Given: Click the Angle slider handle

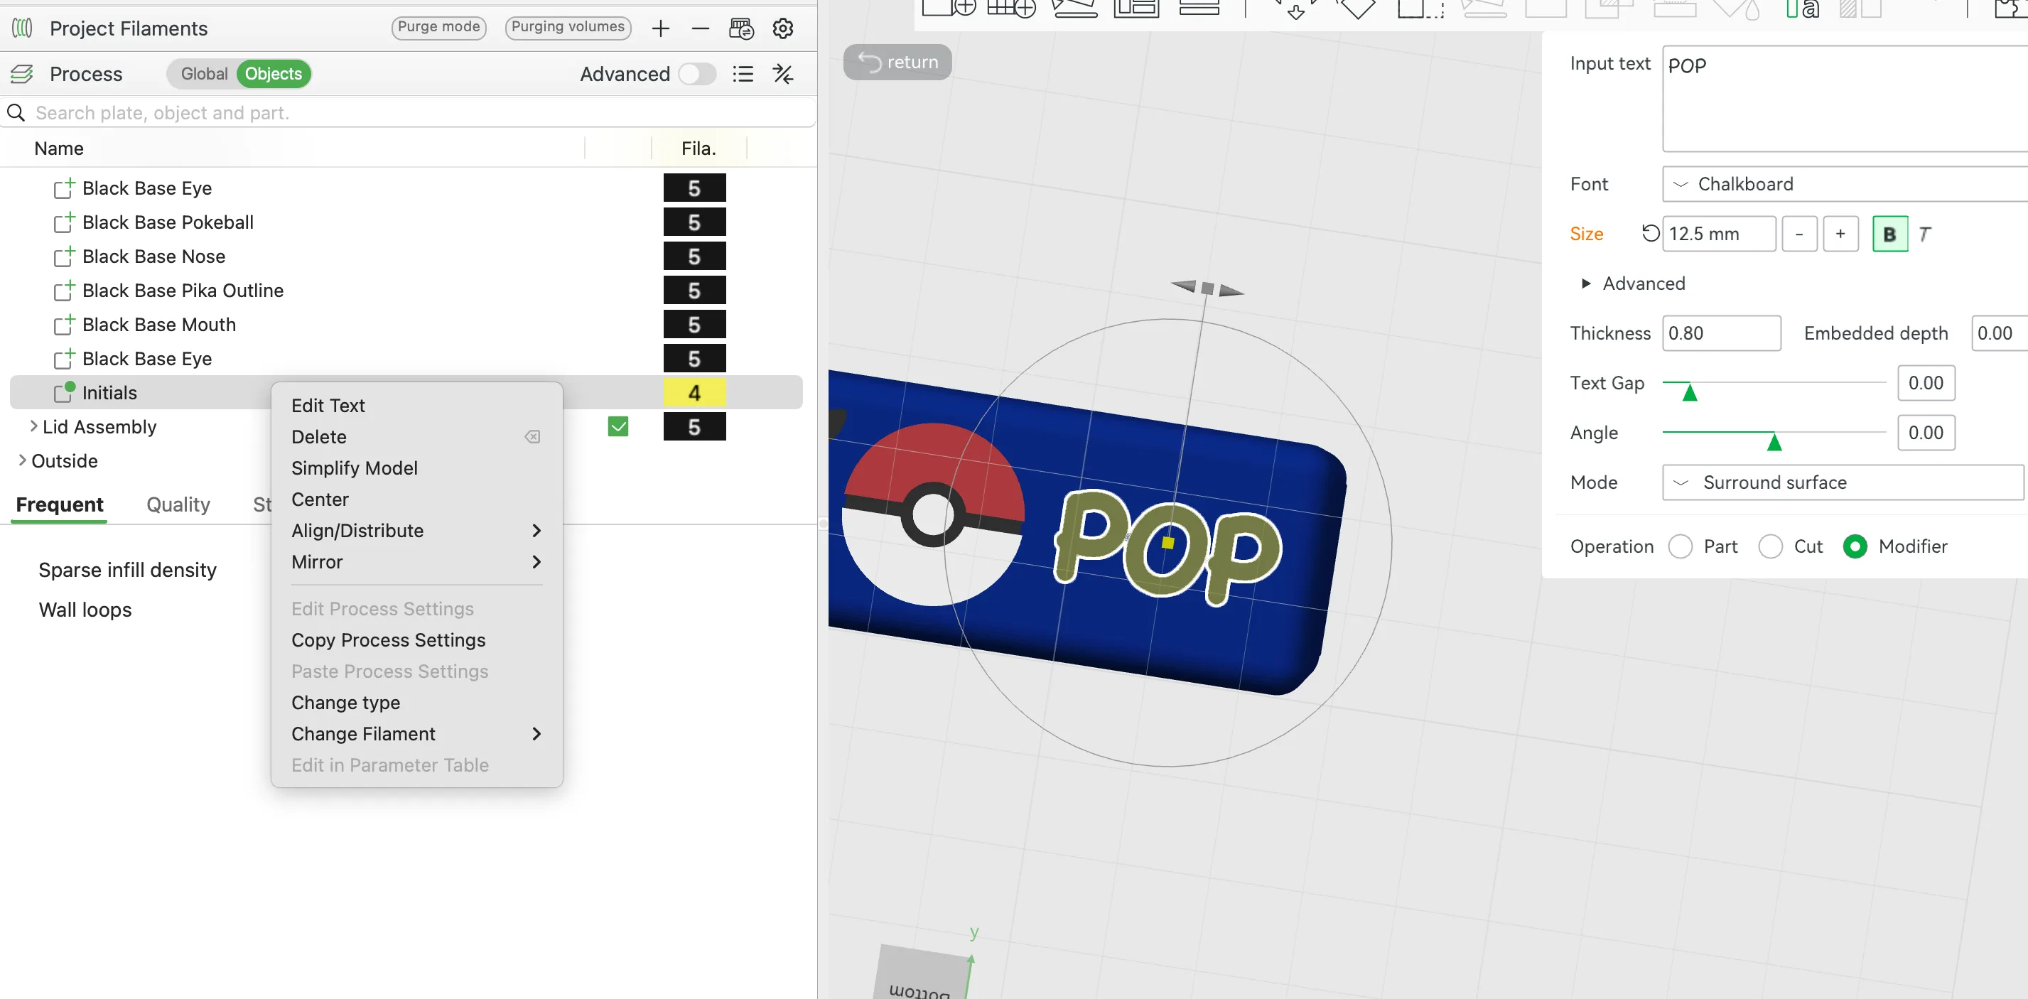Looking at the screenshot, I should [x=1774, y=442].
